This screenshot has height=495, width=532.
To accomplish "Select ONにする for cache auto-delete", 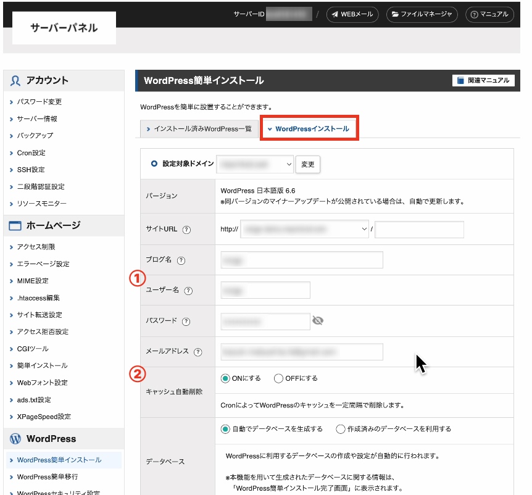I will coord(225,378).
